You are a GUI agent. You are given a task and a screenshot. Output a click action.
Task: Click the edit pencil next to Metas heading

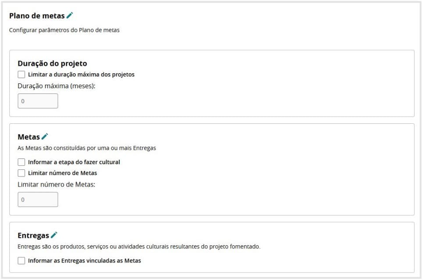(45, 136)
